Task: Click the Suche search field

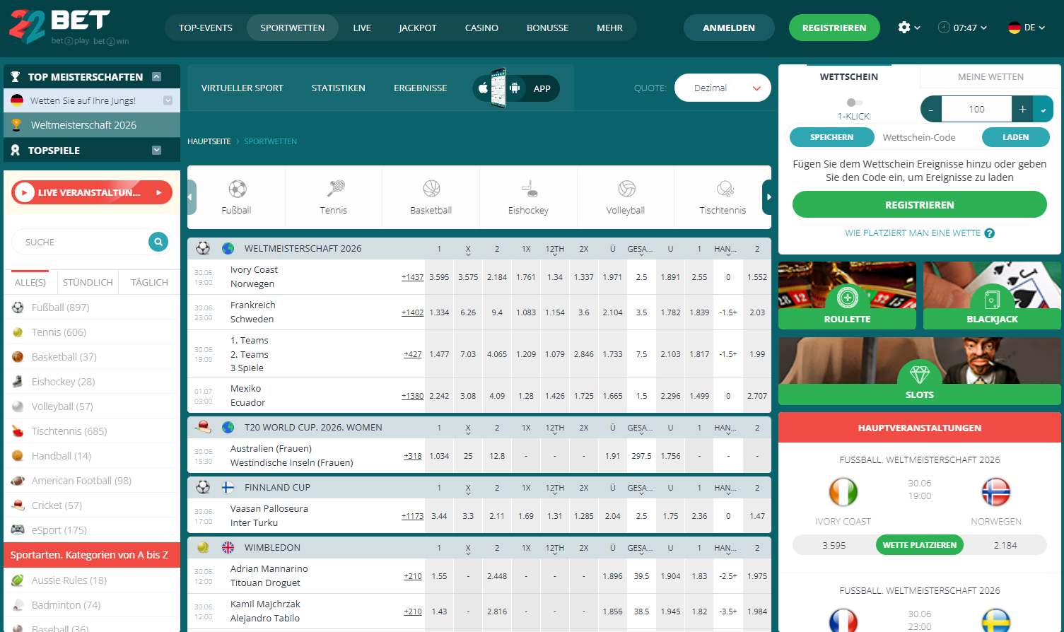Action: click(80, 242)
